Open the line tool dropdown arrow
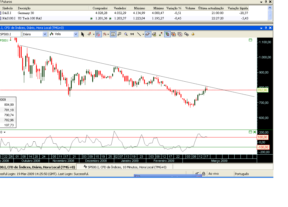 [x=143, y=34]
